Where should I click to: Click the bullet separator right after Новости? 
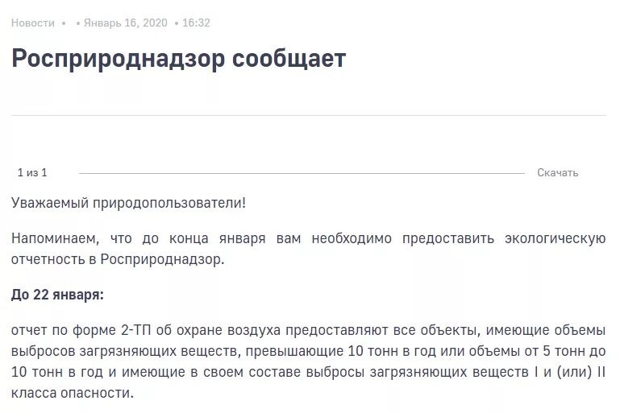pos(64,23)
